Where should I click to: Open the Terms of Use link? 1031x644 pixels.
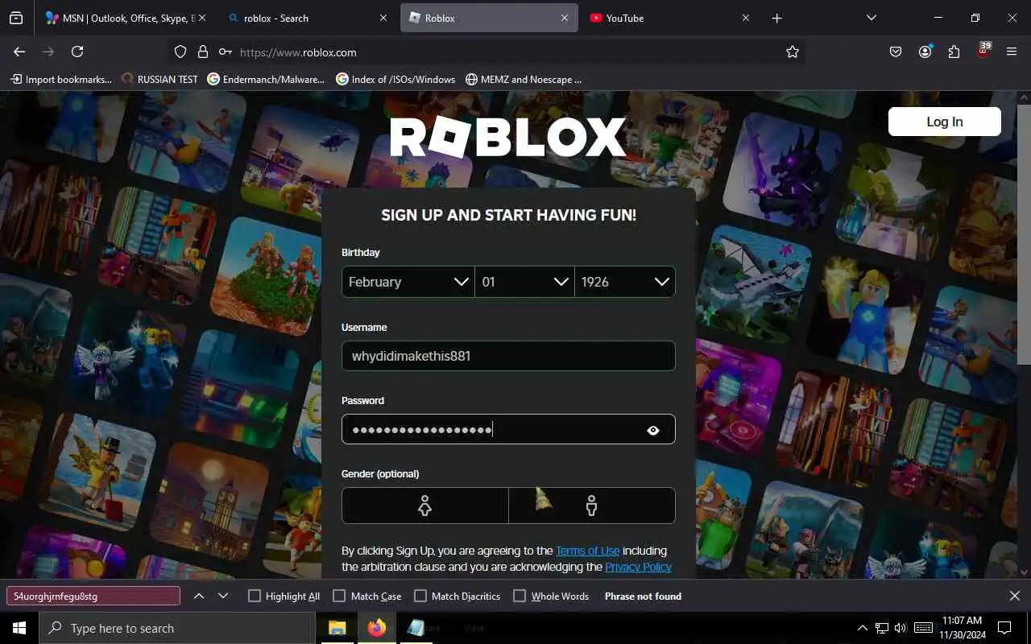point(587,551)
